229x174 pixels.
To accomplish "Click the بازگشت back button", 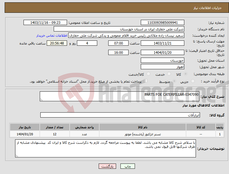I will [107, 166].
